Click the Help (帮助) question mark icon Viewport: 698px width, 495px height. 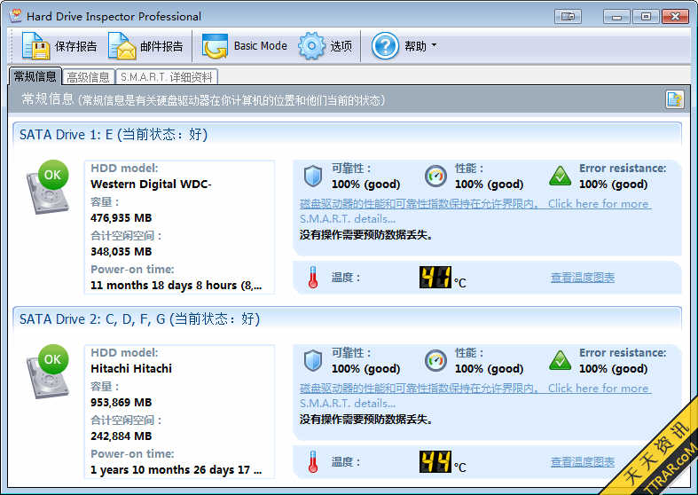point(385,46)
